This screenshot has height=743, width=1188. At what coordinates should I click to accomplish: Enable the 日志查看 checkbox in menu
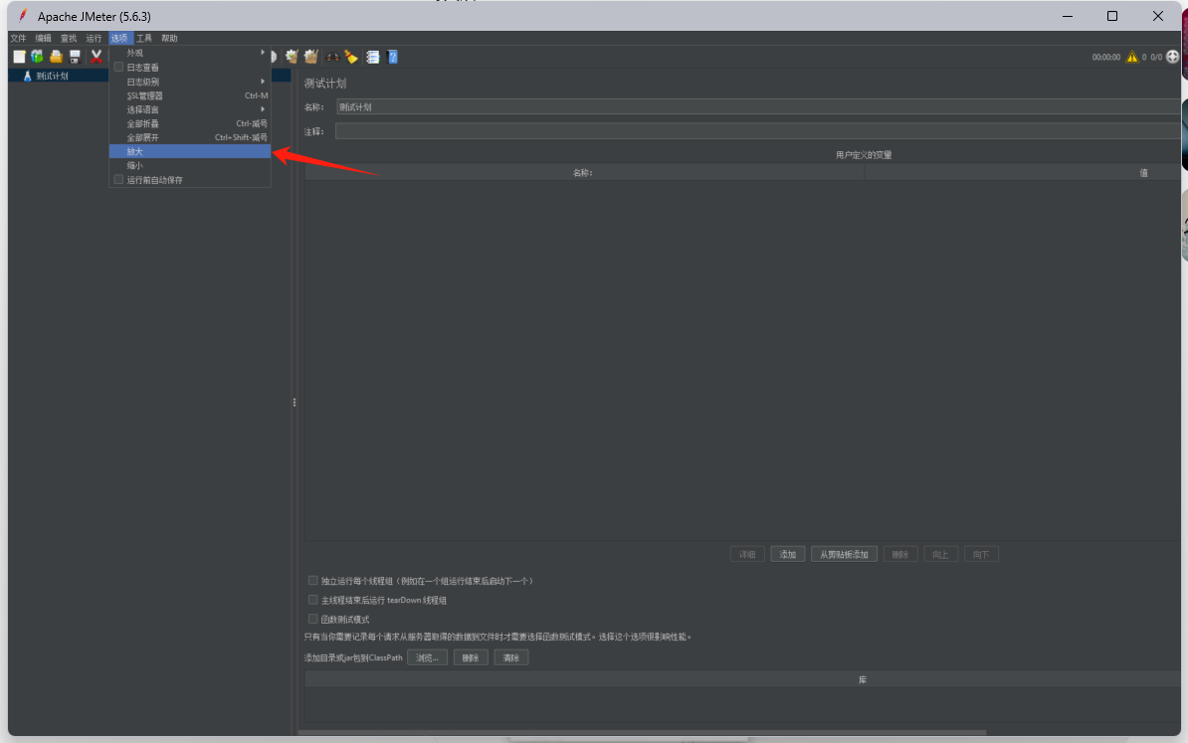pos(119,68)
